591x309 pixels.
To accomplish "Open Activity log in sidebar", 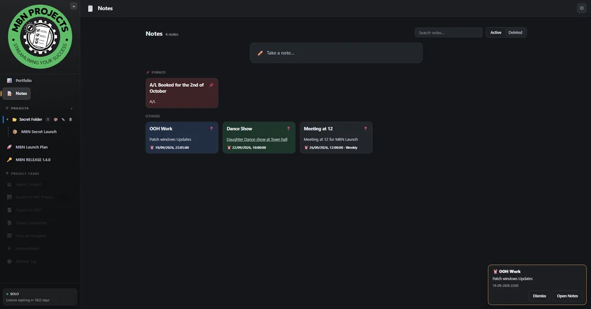I will point(25,261).
